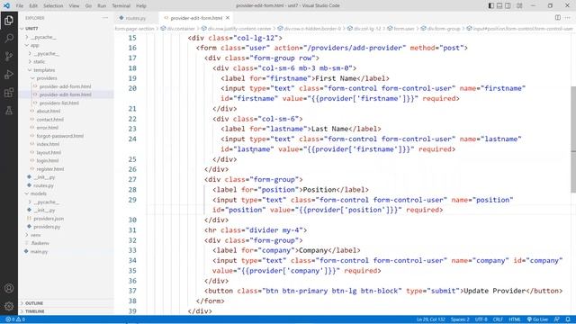Image resolution: width=576 pixels, height=324 pixels.
Task: Open the Help menu
Action: click(x=141, y=6)
